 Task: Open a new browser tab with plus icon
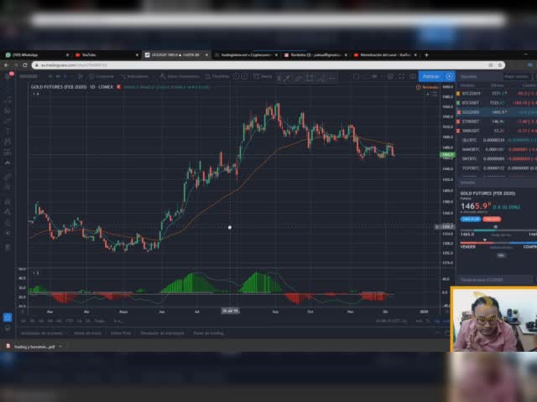426,54
